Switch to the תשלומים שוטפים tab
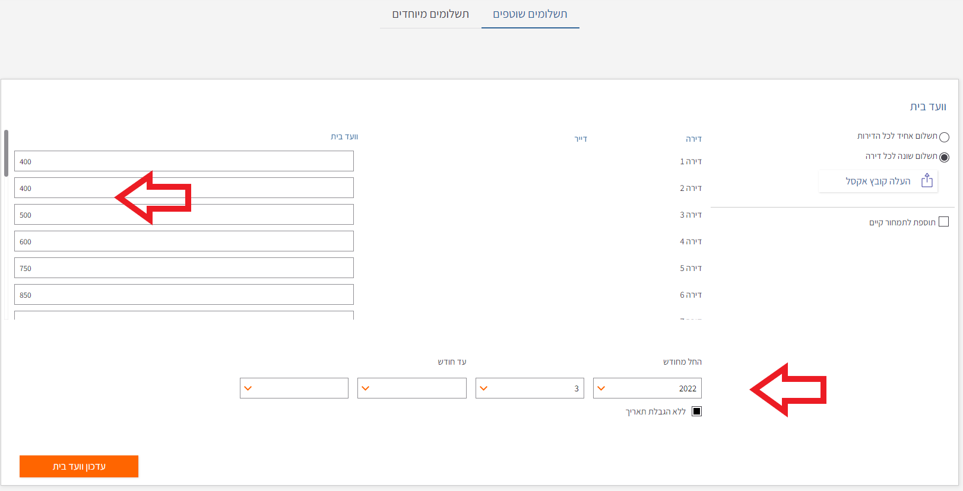 (530, 14)
